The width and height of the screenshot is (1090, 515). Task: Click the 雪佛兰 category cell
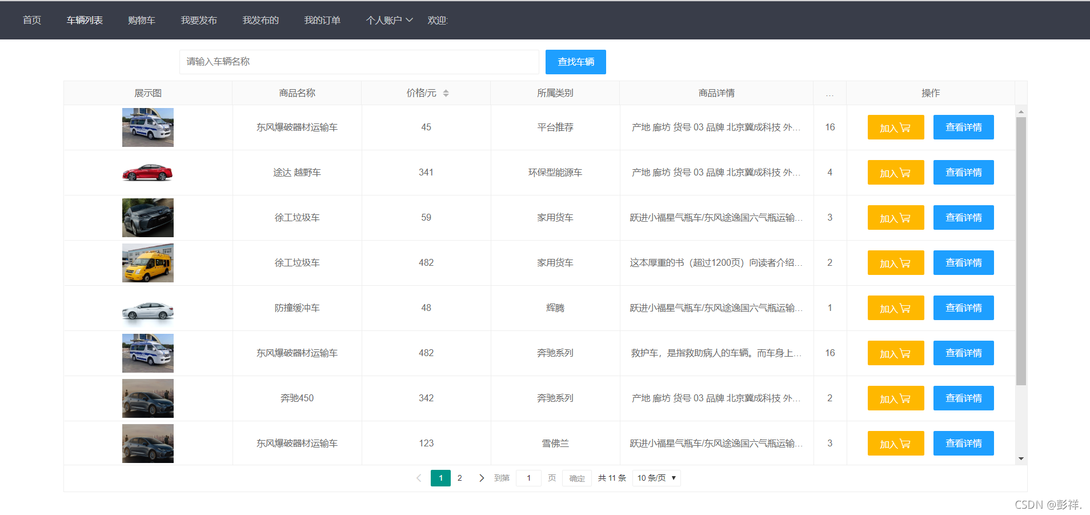(x=555, y=444)
